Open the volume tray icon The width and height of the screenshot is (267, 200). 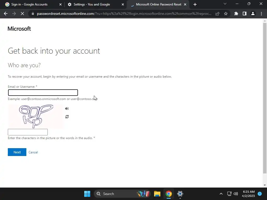click(236, 194)
